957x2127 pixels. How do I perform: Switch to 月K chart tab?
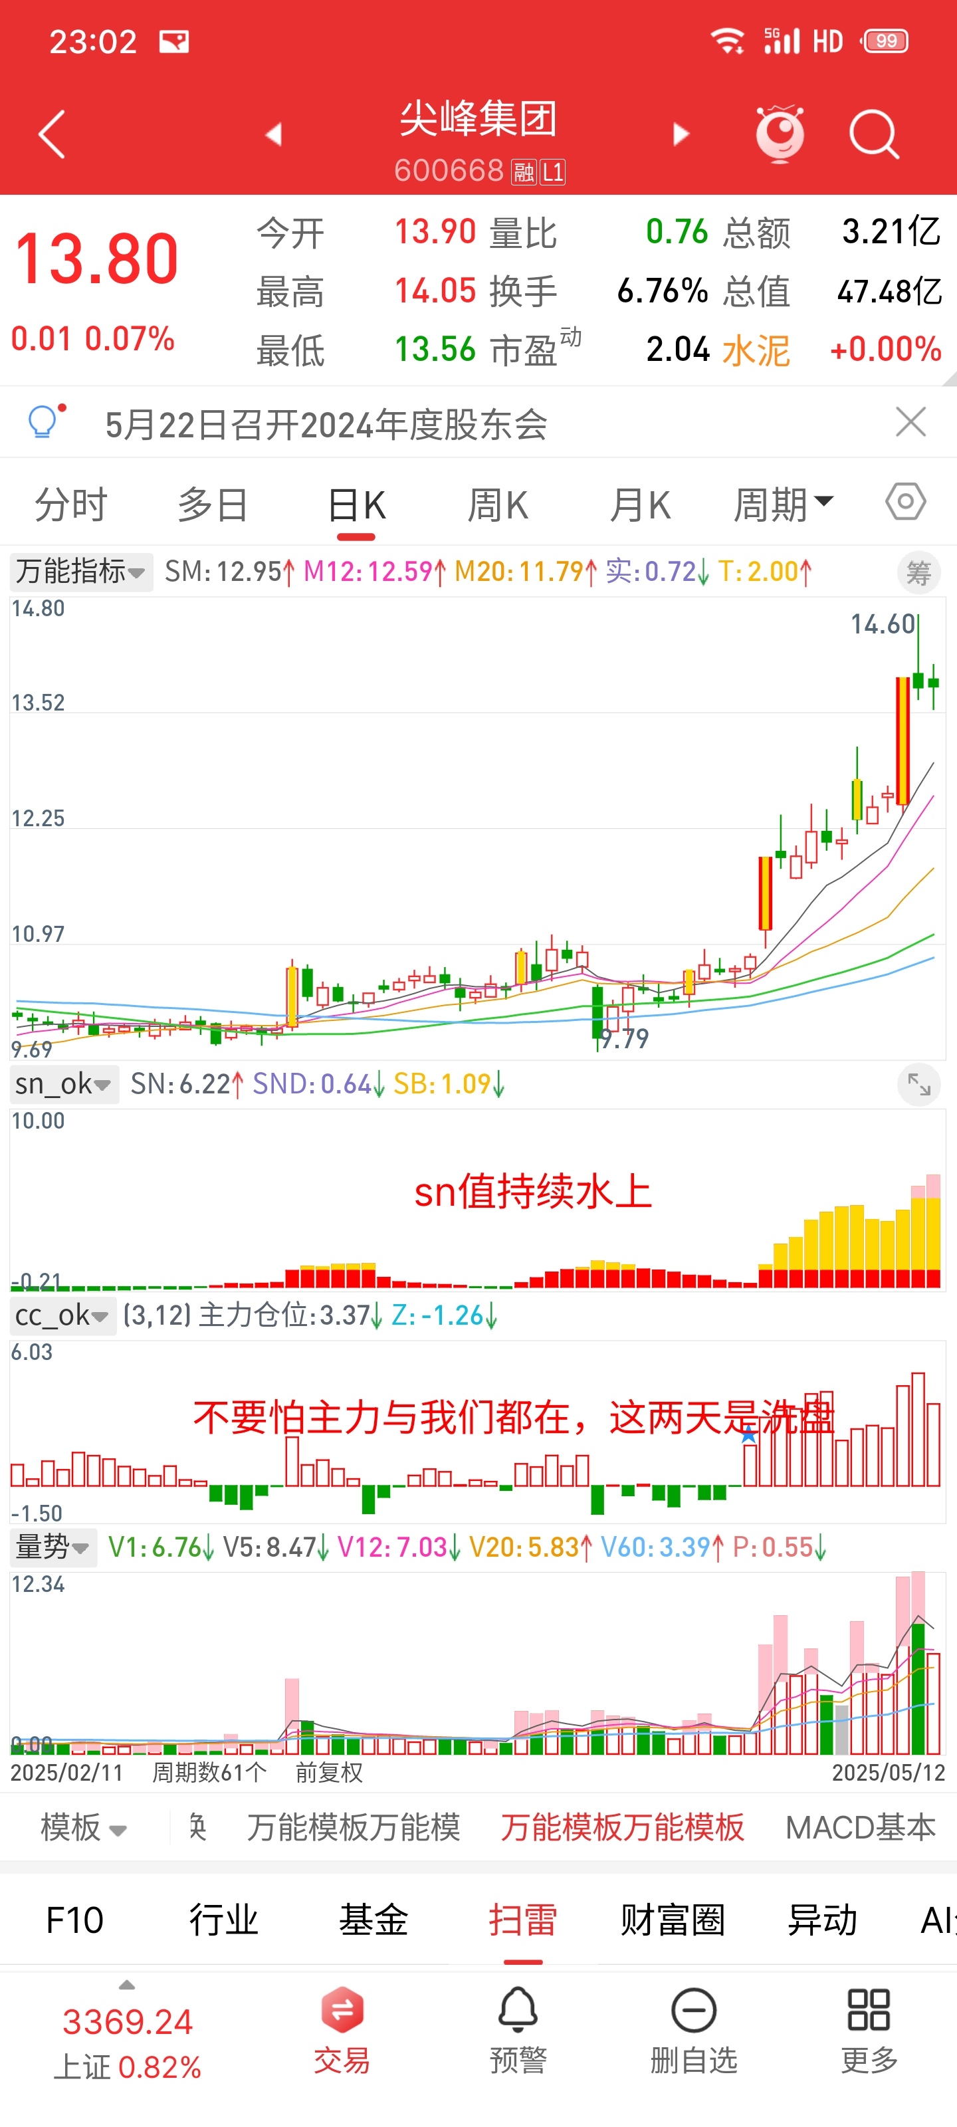point(640,504)
